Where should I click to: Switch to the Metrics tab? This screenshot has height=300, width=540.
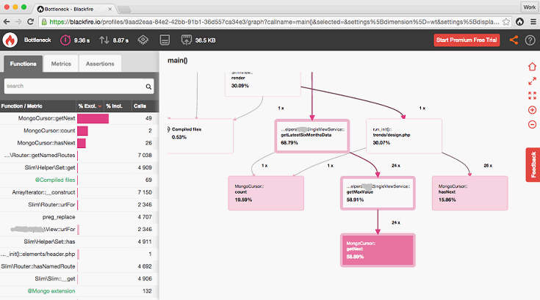click(61, 64)
